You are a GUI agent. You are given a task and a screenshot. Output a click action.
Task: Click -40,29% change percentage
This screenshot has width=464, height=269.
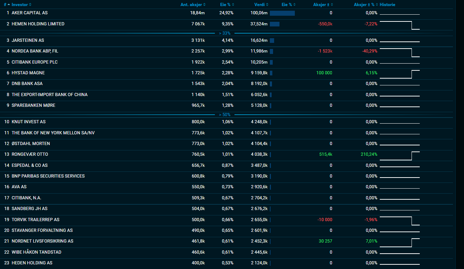[x=370, y=51]
